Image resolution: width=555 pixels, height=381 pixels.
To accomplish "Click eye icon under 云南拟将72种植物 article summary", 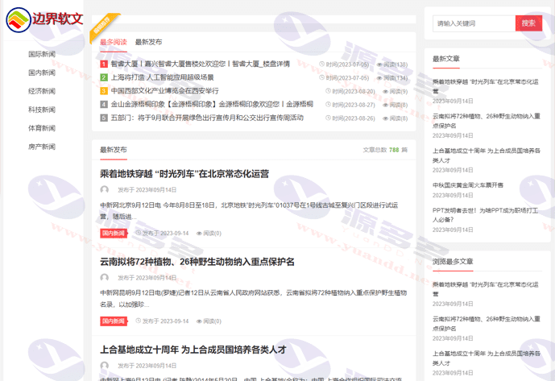I will coord(199,321).
